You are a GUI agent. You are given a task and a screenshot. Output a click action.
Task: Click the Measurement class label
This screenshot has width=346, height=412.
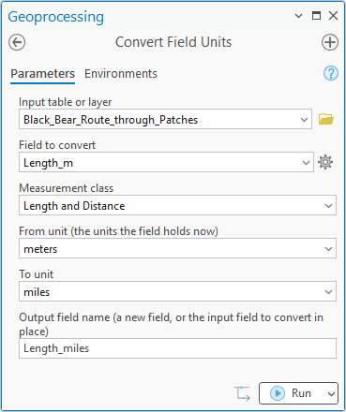point(66,188)
